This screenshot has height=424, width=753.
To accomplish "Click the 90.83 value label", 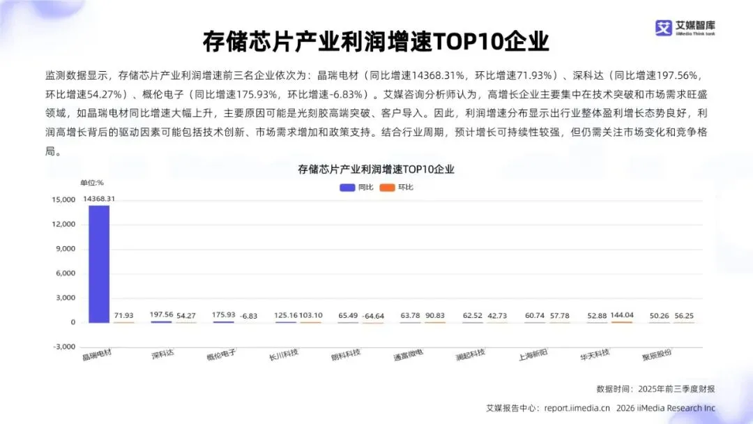I will click(x=435, y=315).
